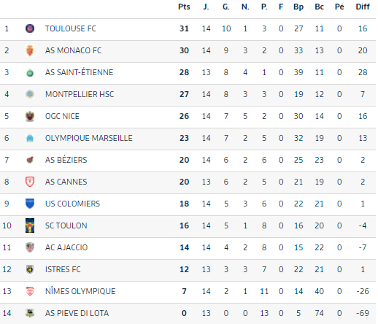Click the US Colomiers blue shield

pos(30,204)
